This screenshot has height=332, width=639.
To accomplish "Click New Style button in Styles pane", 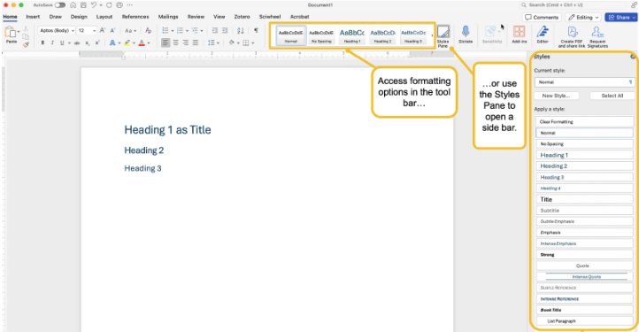I will click(x=557, y=96).
